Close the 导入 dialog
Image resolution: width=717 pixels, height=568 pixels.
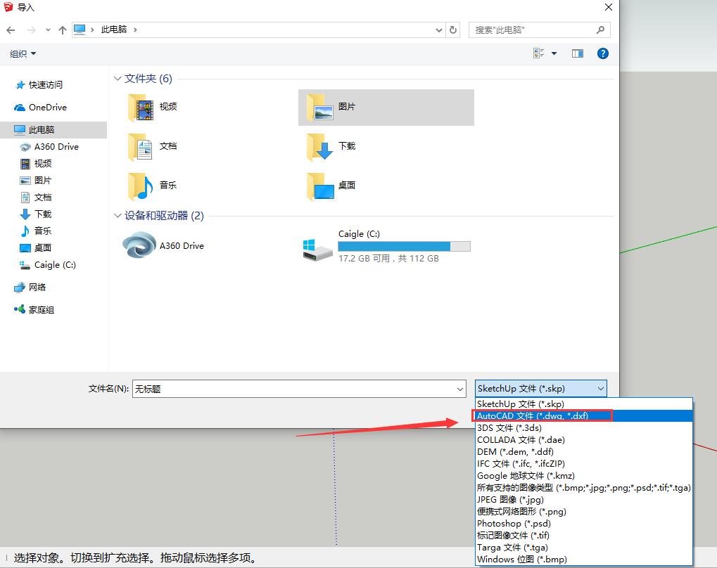pos(609,7)
